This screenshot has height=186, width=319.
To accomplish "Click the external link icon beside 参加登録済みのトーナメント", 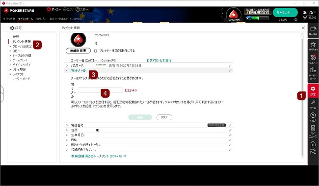I will pyautogui.click(x=125, y=156).
